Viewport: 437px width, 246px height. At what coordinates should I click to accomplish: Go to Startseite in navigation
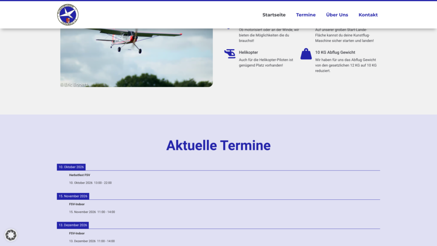pos(274,15)
